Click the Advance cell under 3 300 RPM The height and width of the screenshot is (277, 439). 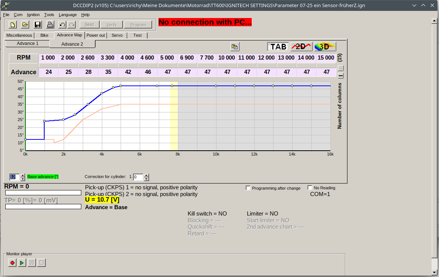(108, 72)
